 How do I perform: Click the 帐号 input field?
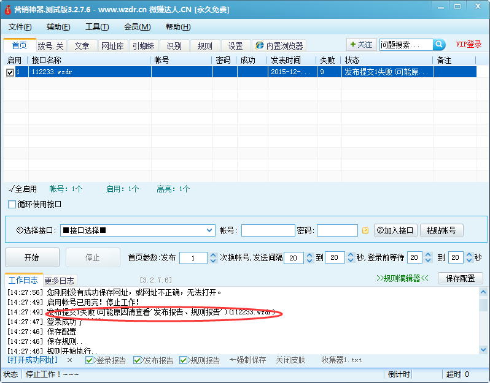268,230
